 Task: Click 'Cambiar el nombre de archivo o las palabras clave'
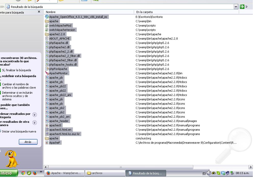click(19, 86)
